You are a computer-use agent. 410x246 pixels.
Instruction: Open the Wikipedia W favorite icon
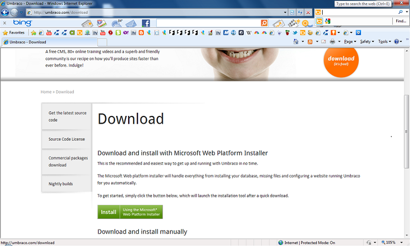pos(249,32)
